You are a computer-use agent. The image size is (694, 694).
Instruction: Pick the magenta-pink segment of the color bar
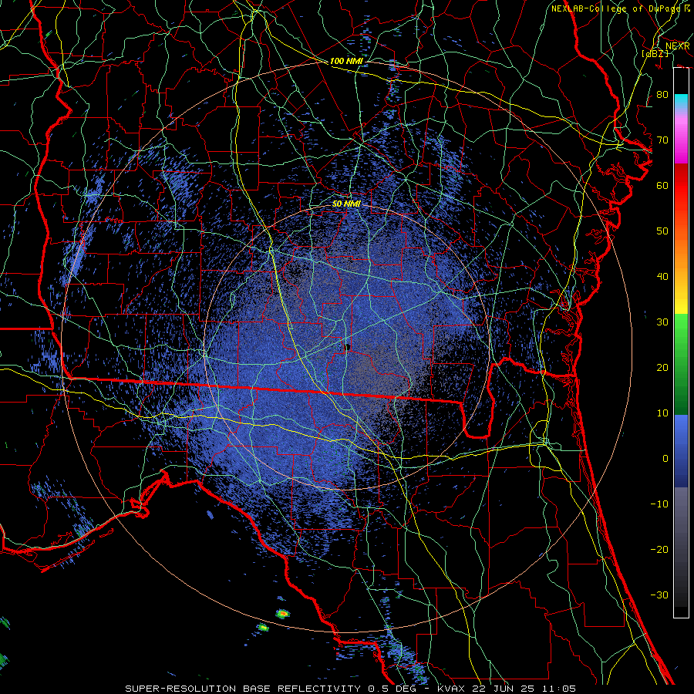[x=681, y=141]
